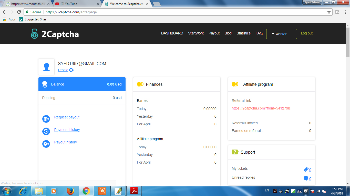The width and height of the screenshot is (350, 196).
Task: Open the Profile link
Action: point(63,70)
